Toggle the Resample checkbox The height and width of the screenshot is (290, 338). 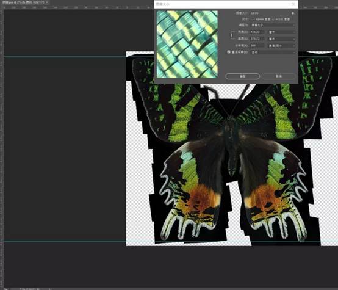coord(229,52)
